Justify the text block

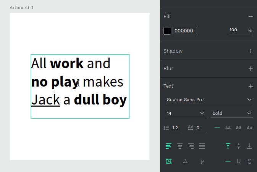tap(202, 146)
